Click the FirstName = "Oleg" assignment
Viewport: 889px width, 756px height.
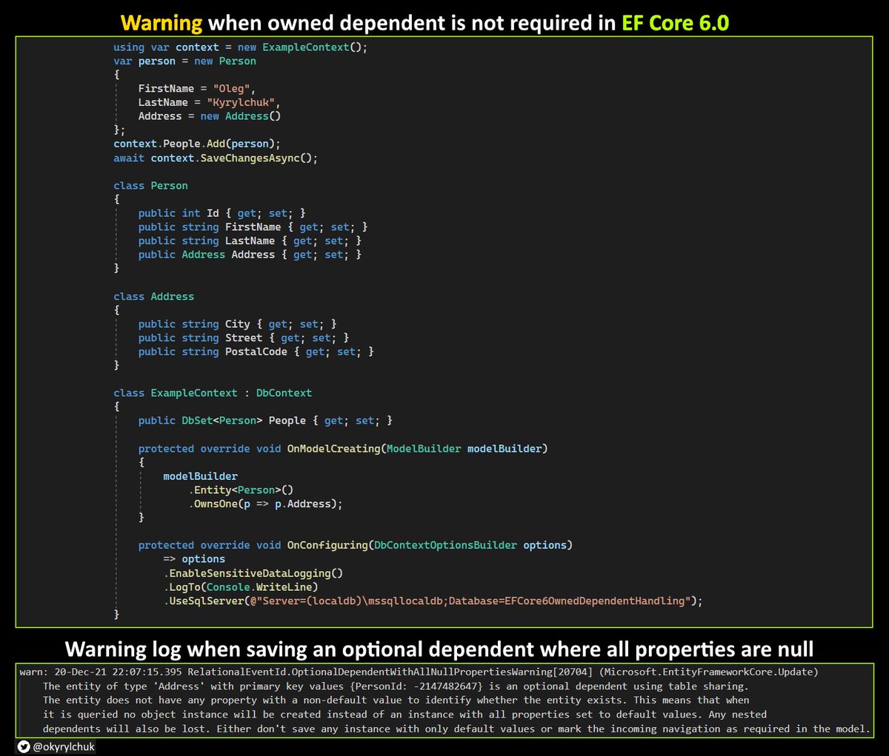click(197, 89)
